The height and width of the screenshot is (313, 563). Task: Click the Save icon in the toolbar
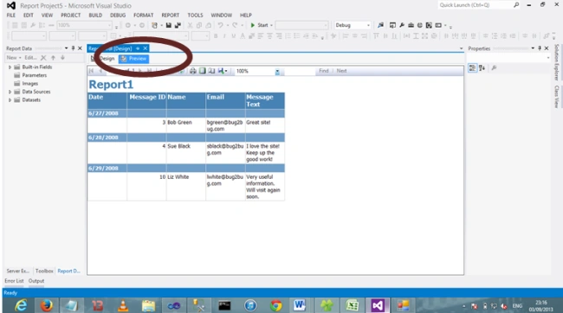(168, 25)
